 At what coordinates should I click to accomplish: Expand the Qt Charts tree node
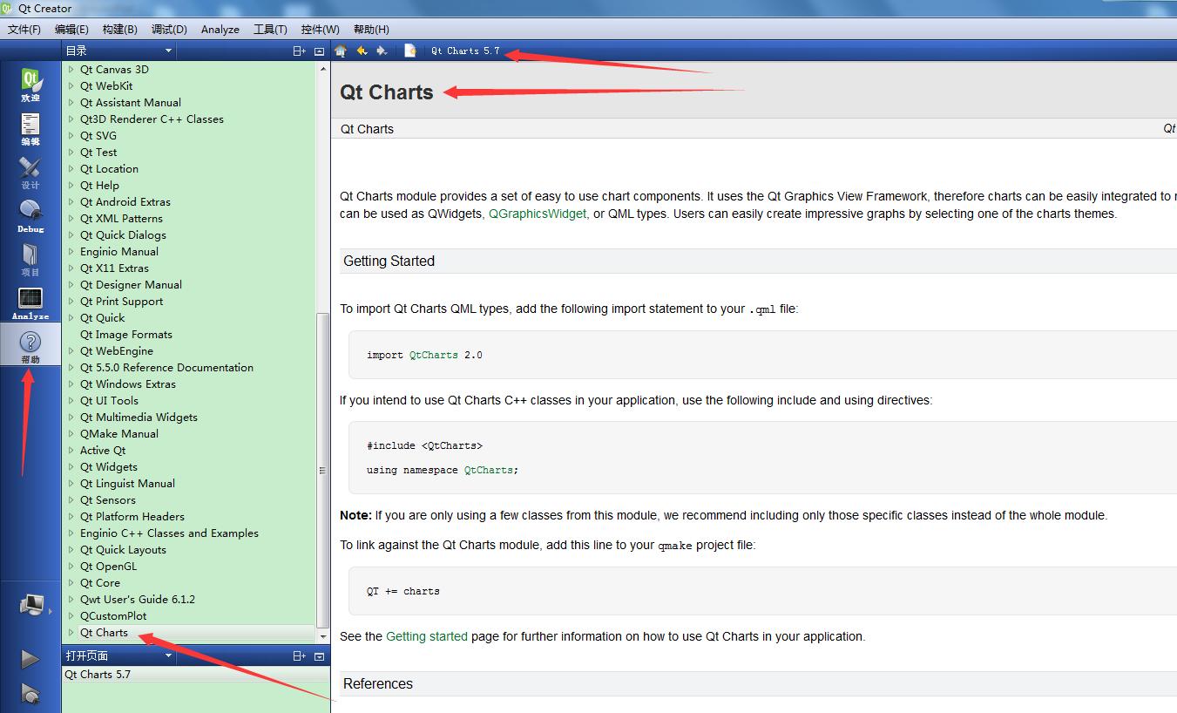click(71, 633)
